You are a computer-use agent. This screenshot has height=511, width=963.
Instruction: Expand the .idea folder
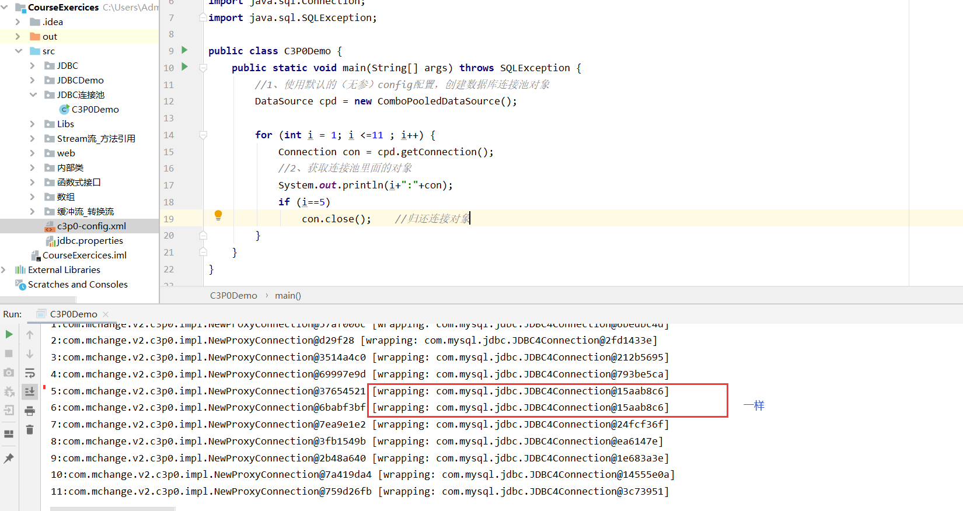pyautogui.click(x=18, y=22)
